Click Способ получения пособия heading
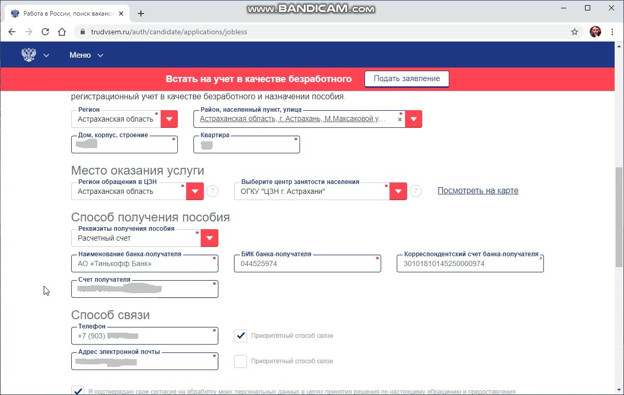Image resolution: width=624 pixels, height=395 pixels. tap(150, 217)
